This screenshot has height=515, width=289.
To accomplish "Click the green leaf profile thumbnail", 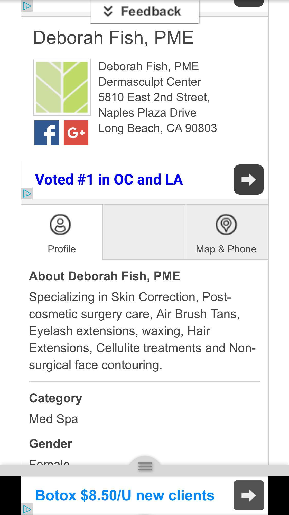I will tap(62, 87).
